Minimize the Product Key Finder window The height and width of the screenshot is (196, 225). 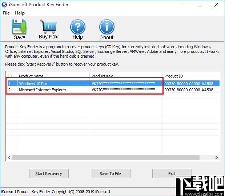pos(183,5)
